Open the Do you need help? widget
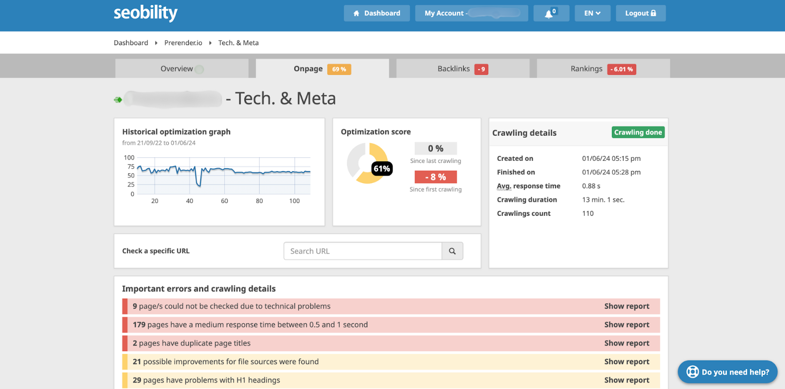The width and height of the screenshot is (785, 389). coord(728,372)
